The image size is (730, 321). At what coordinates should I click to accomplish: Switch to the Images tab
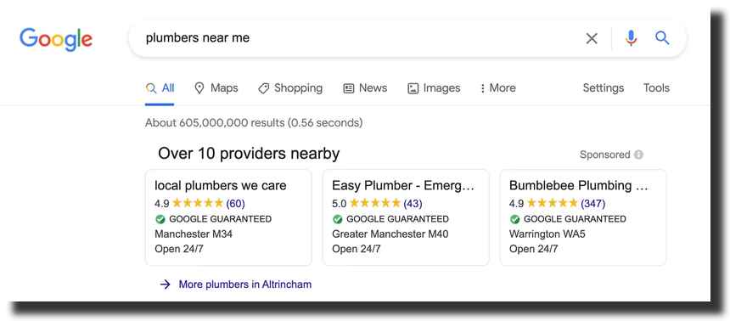click(434, 88)
